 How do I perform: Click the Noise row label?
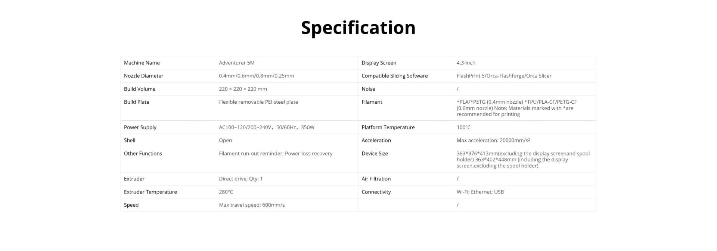[x=368, y=89]
